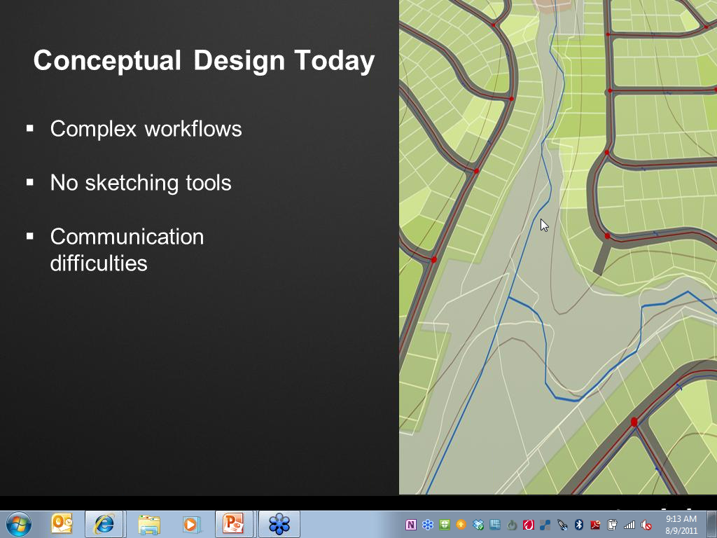Open the blue flower app in taskbar
The image size is (717, 538).
click(x=279, y=524)
